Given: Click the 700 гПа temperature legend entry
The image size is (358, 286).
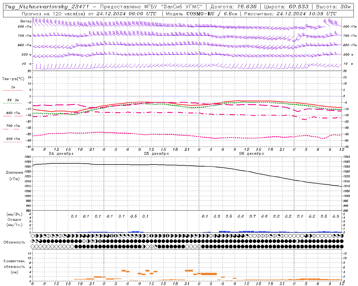Looking at the screenshot, I should 13,126.
